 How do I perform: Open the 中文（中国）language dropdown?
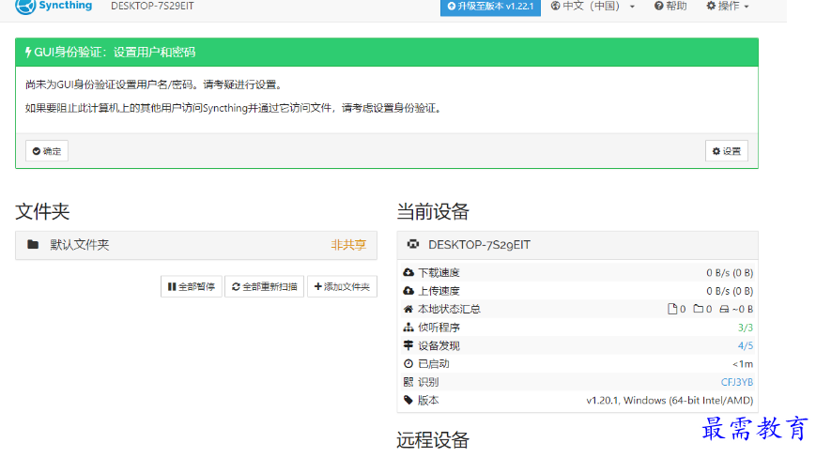coord(593,7)
